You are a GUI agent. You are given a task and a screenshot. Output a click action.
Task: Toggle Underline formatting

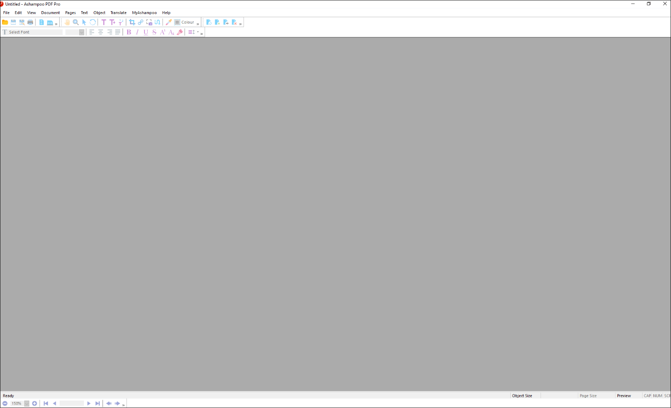coord(146,32)
